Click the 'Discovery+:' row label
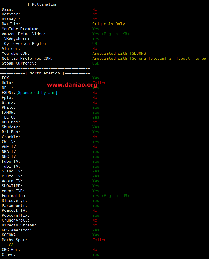The width and height of the screenshot is (209, 259). (14, 201)
